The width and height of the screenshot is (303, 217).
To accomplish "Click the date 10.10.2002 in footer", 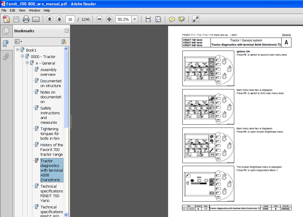I will (x=188, y=209).
